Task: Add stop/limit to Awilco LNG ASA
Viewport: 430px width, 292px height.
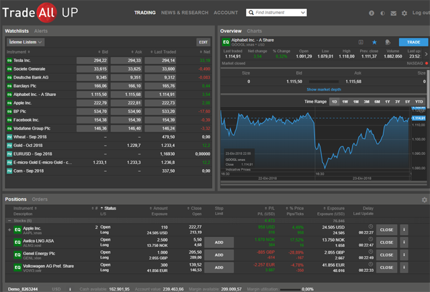Action: 219,242
